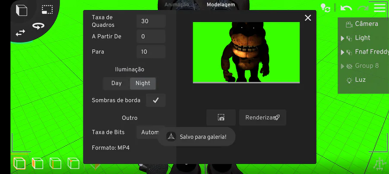Edit the Para frame value field

pos(151,52)
